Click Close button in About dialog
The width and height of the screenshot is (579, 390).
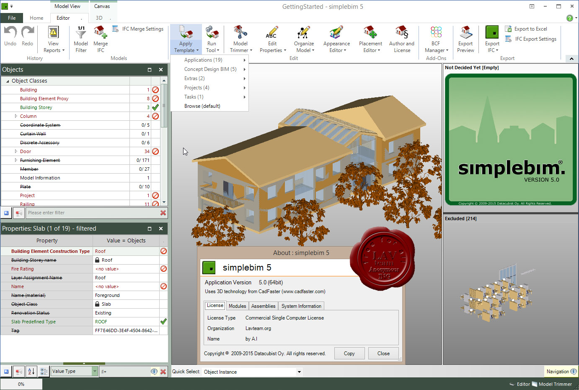(x=383, y=354)
